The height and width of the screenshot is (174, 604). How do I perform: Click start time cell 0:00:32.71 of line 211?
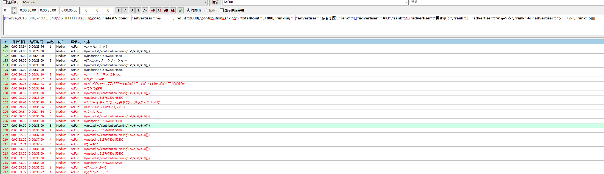(x=19, y=144)
